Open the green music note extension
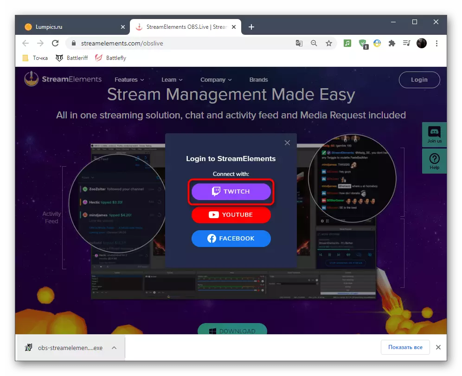462x376 pixels. point(347,43)
